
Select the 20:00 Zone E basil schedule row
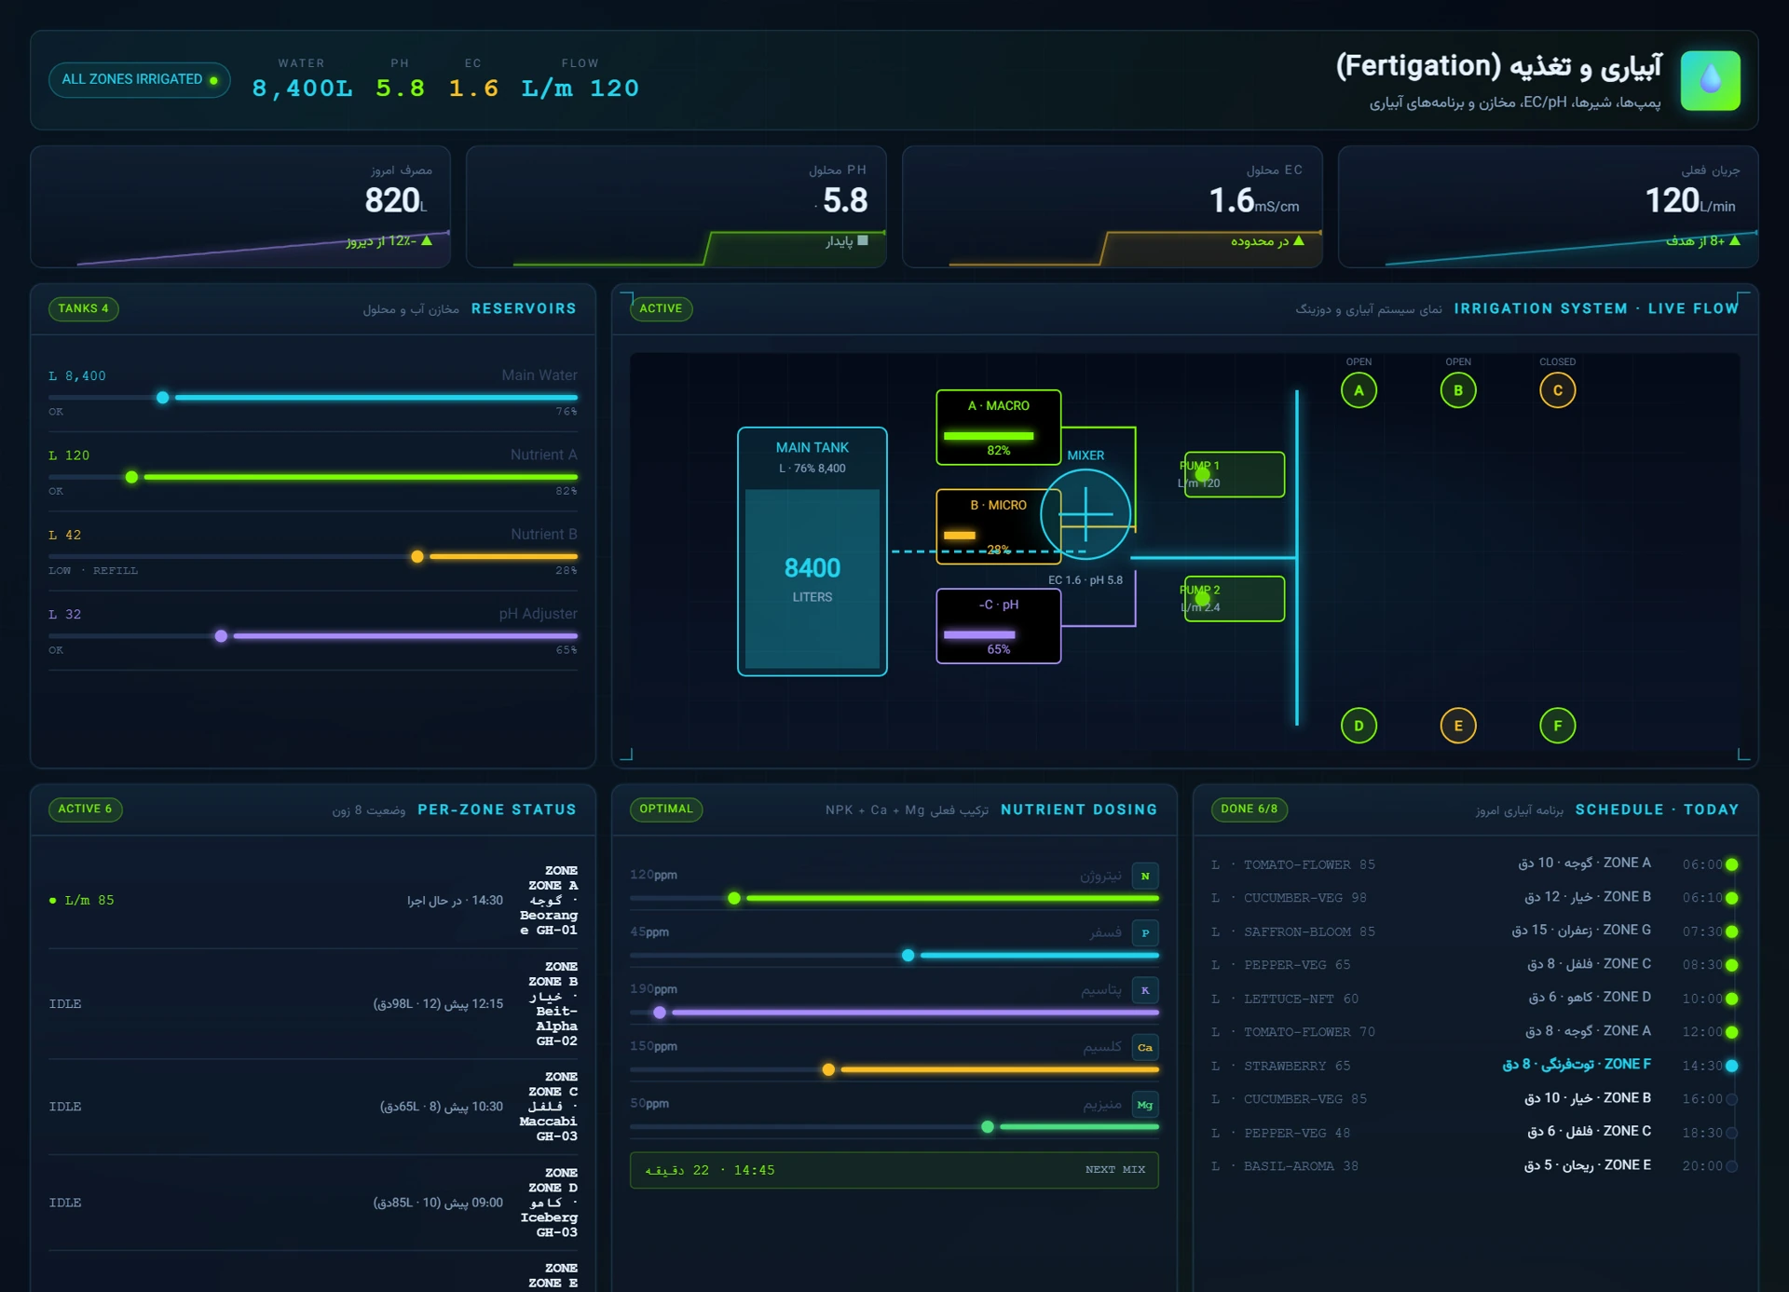click(1476, 1165)
